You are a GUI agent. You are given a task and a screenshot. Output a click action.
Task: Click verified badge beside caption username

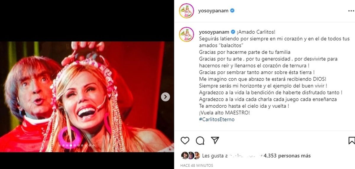click(x=233, y=32)
